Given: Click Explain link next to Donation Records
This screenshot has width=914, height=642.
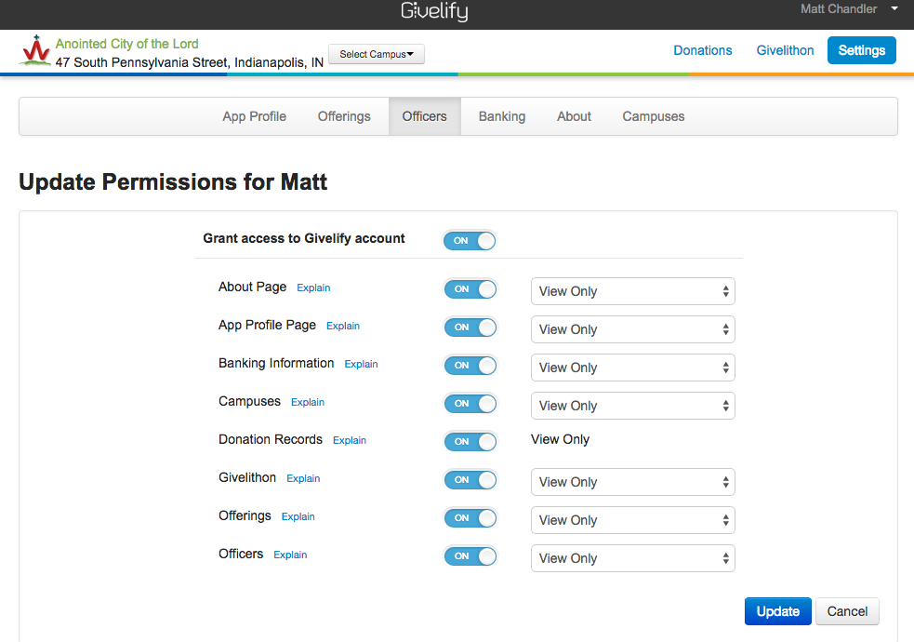Looking at the screenshot, I should point(350,441).
